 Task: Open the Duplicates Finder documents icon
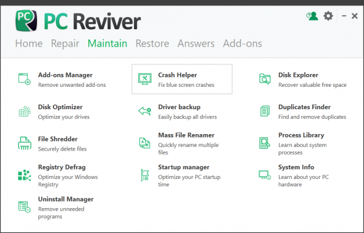point(265,111)
